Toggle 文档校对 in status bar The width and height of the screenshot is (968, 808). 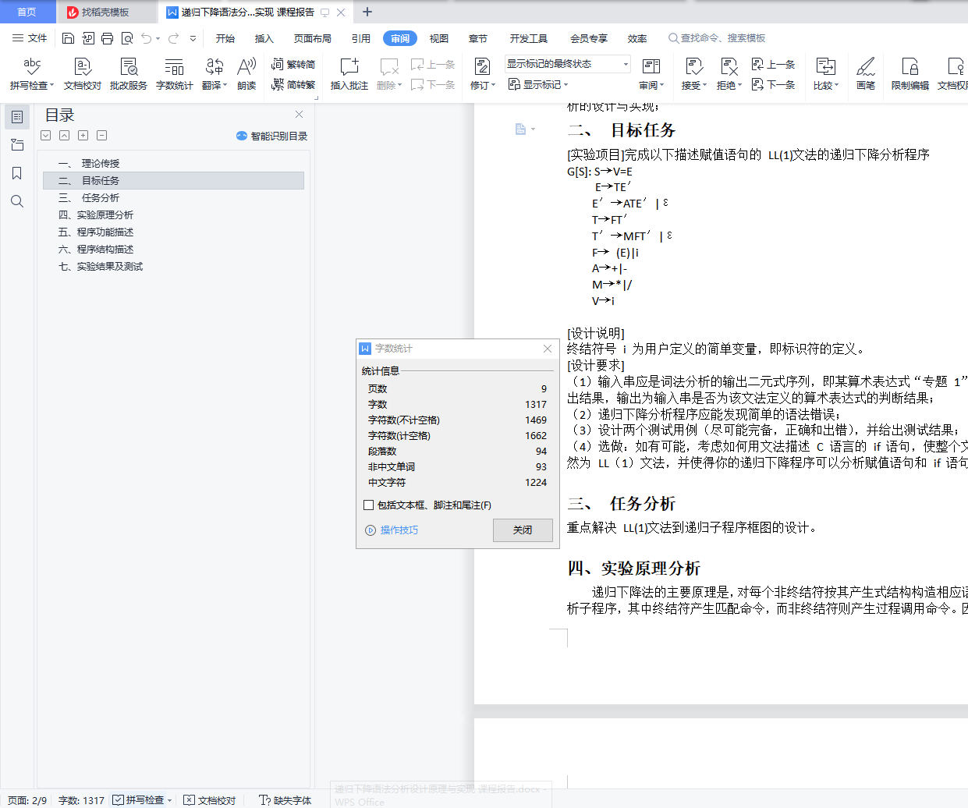[x=210, y=800]
